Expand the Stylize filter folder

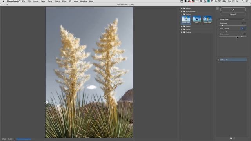point(182,29)
